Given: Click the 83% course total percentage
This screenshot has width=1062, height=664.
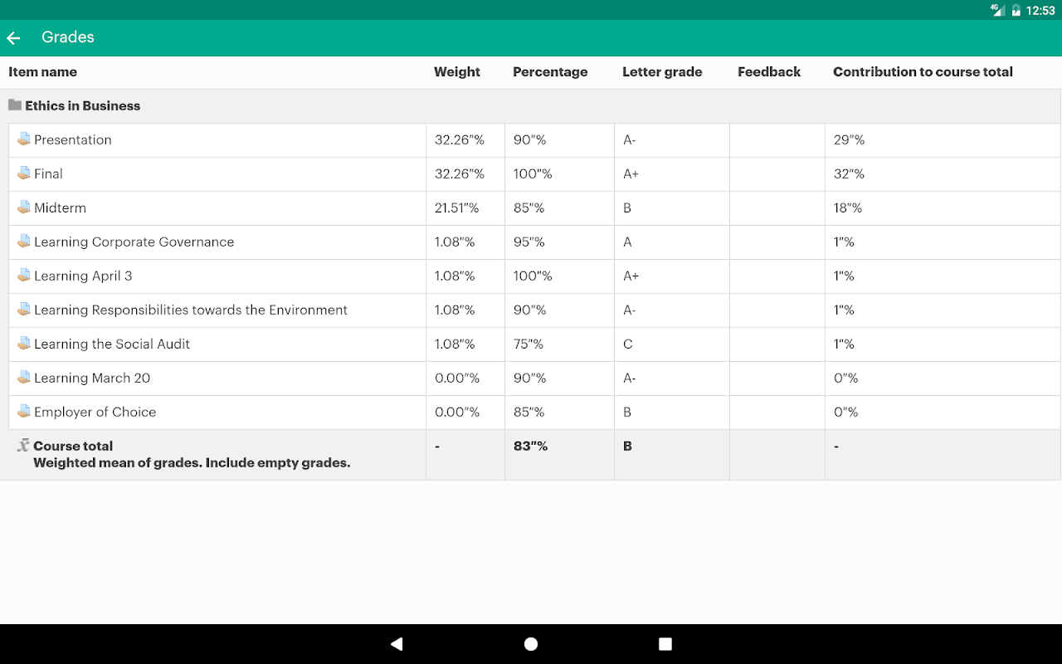Looking at the screenshot, I should pyautogui.click(x=531, y=446).
